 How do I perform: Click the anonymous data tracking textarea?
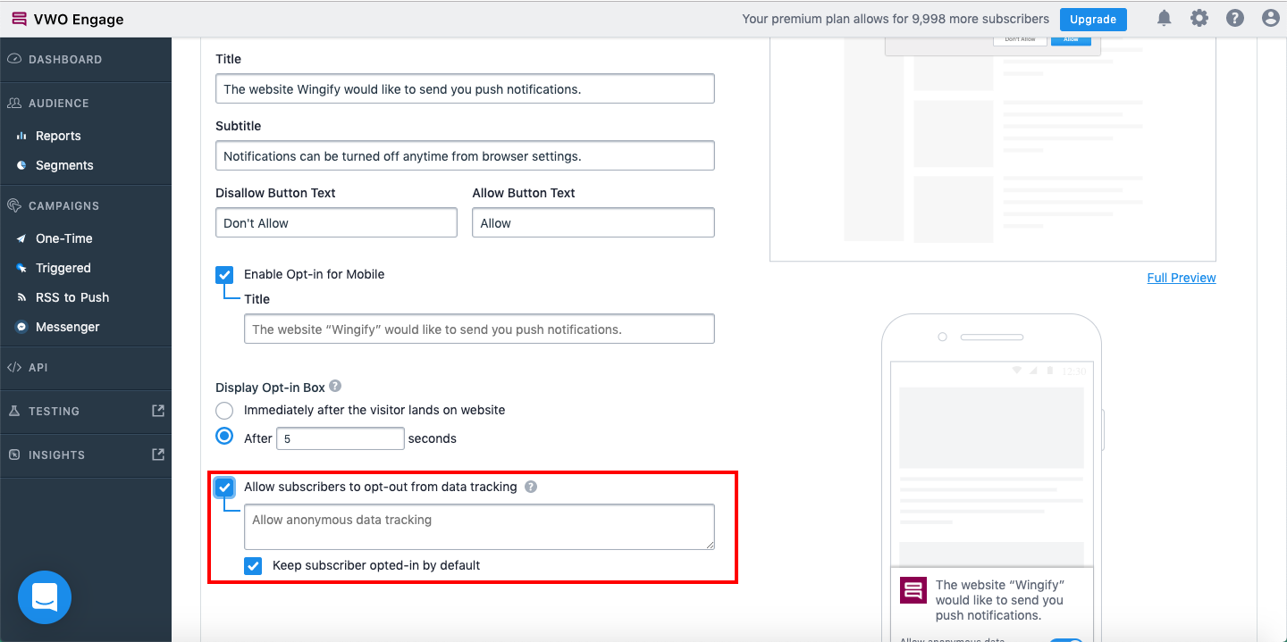click(479, 527)
